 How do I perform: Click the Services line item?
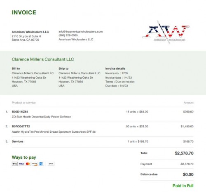tap(17, 141)
